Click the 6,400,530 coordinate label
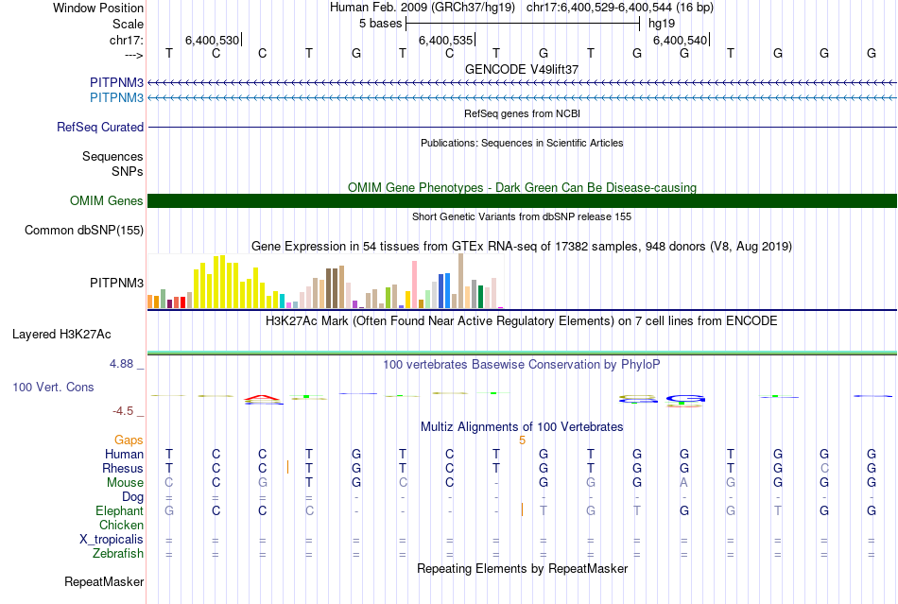898x604 pixels. 212,40
